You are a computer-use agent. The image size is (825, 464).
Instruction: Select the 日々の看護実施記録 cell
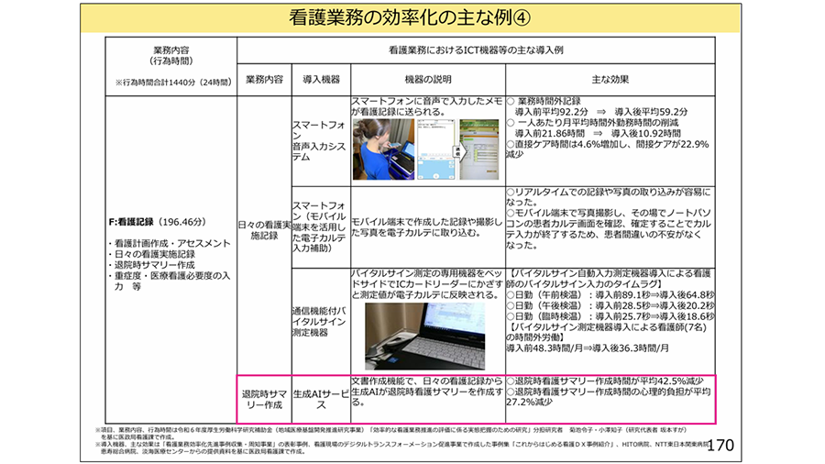click(x=262, y=229)
